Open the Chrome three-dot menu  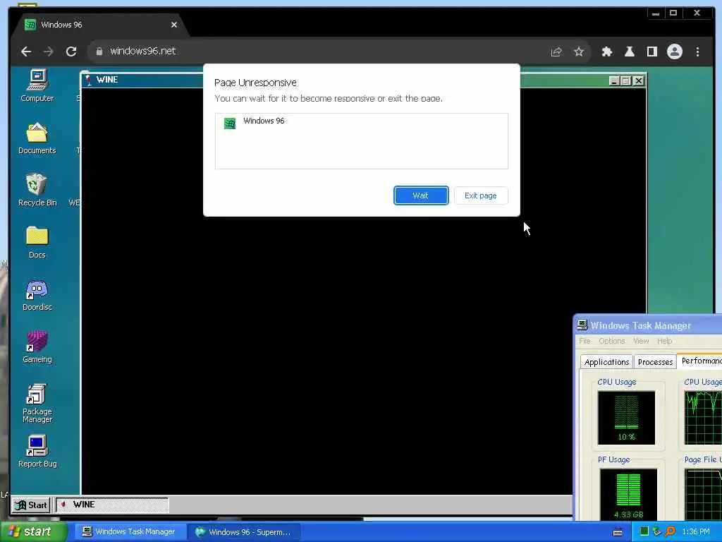click(697, 52)
